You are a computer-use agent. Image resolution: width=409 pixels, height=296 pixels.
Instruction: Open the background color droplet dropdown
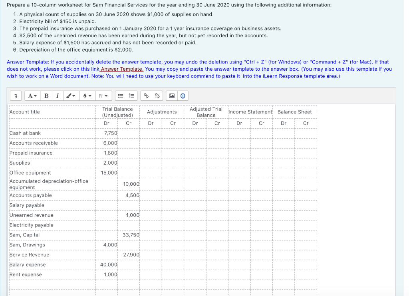[86, 95]
